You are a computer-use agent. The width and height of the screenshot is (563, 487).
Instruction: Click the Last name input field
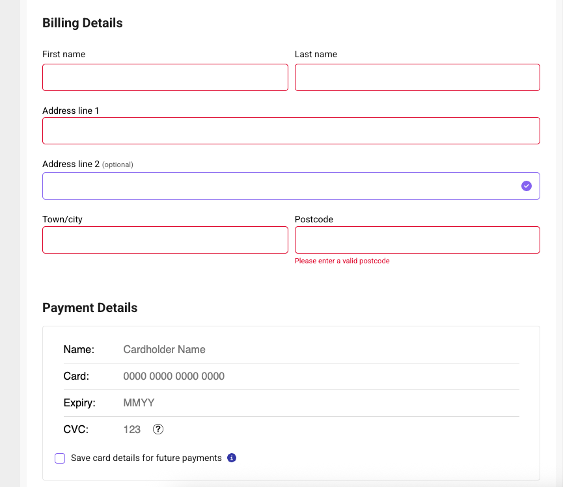point(417,77)
